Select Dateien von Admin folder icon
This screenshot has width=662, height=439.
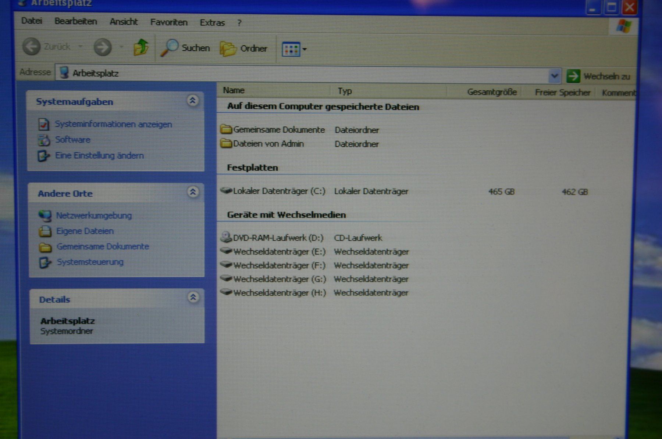tap(226, 143)
